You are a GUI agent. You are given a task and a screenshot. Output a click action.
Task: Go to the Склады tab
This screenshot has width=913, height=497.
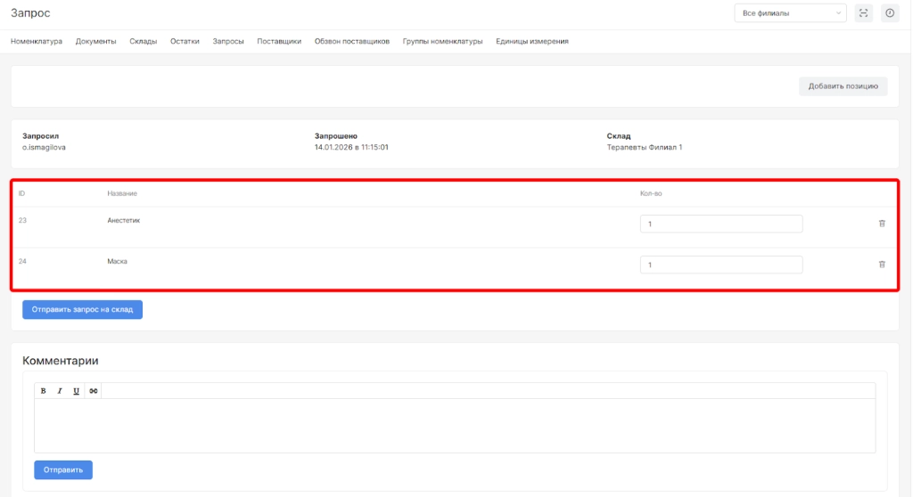tap(143, 41)
